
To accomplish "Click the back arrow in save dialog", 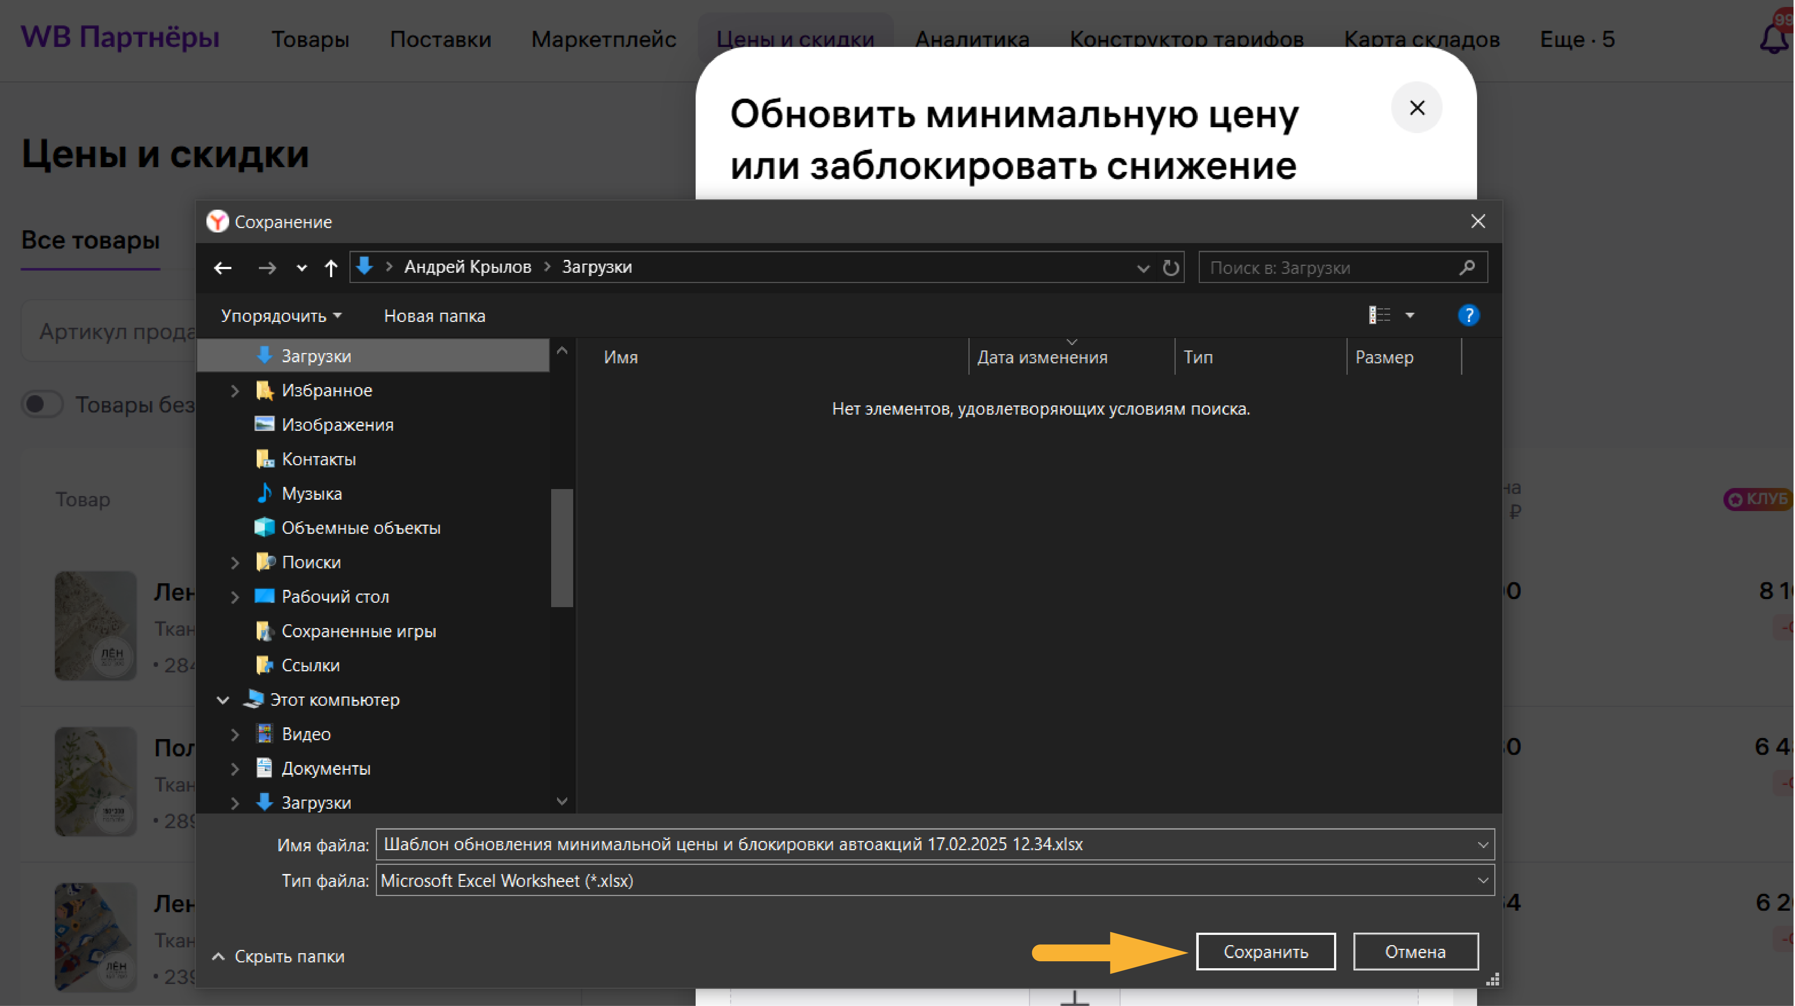I will pyautogui.click(x=222, y=268).
